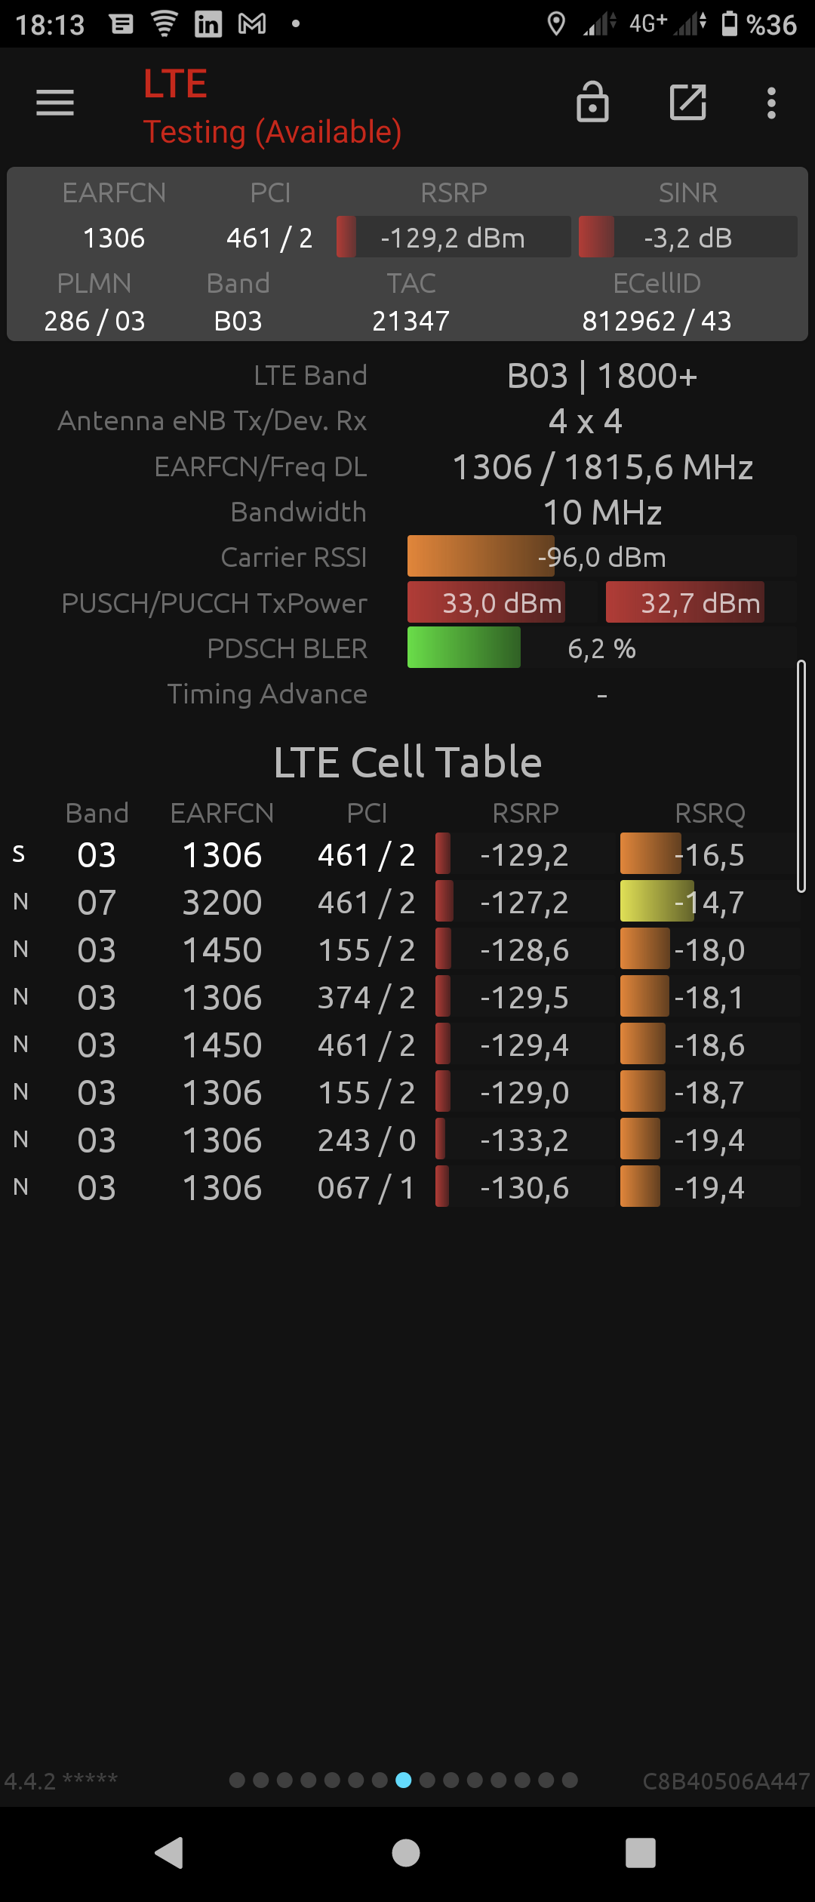Tap the LTE title text

click(x=175, y=83)
